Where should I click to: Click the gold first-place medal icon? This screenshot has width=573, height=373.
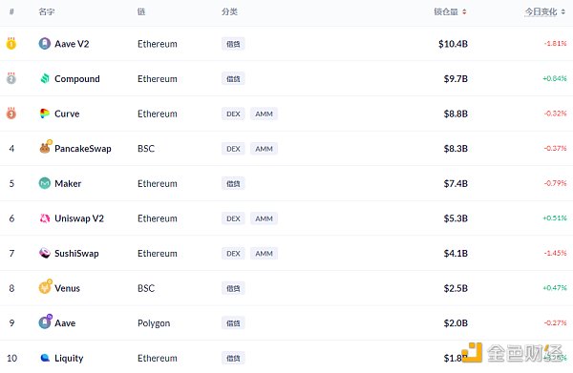11,44
